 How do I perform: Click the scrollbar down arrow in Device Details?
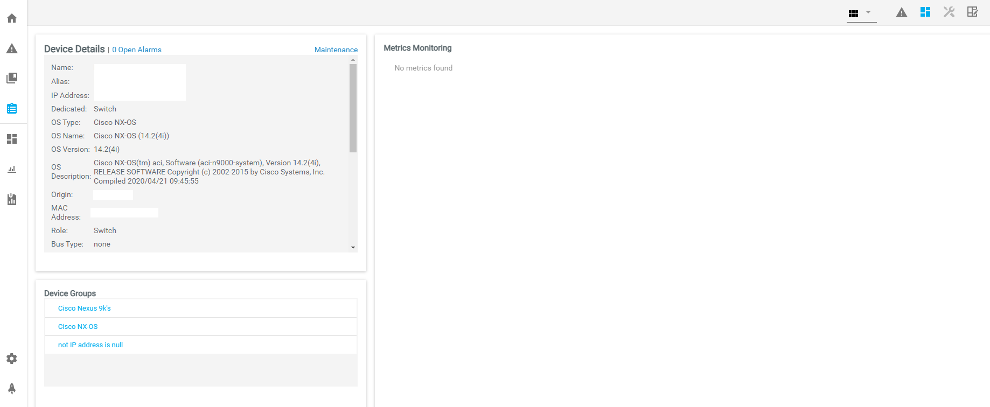point(353,248)
